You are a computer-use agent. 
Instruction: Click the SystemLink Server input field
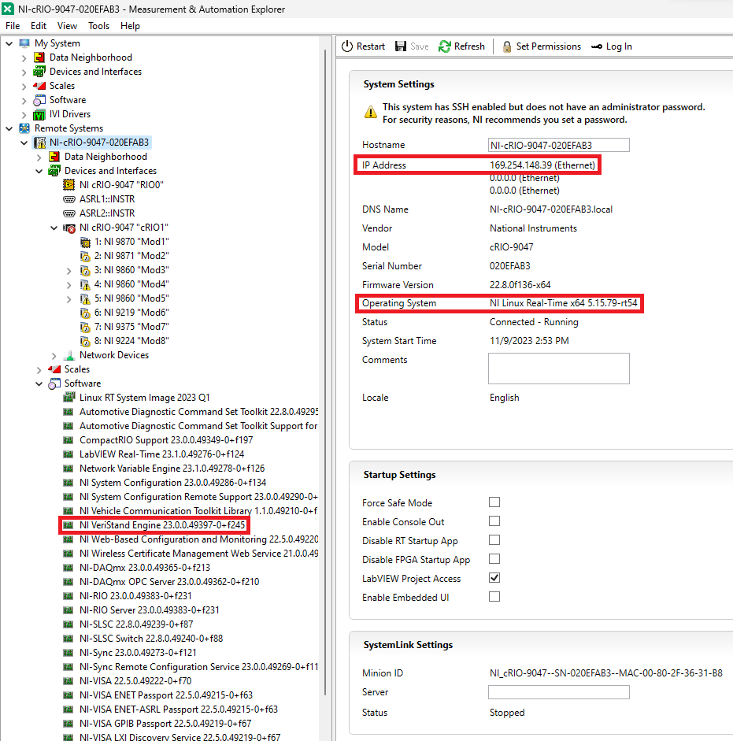point(559,692)
